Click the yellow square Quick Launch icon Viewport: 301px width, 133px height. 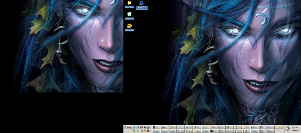pyautogui.click(x=145, y=131)
